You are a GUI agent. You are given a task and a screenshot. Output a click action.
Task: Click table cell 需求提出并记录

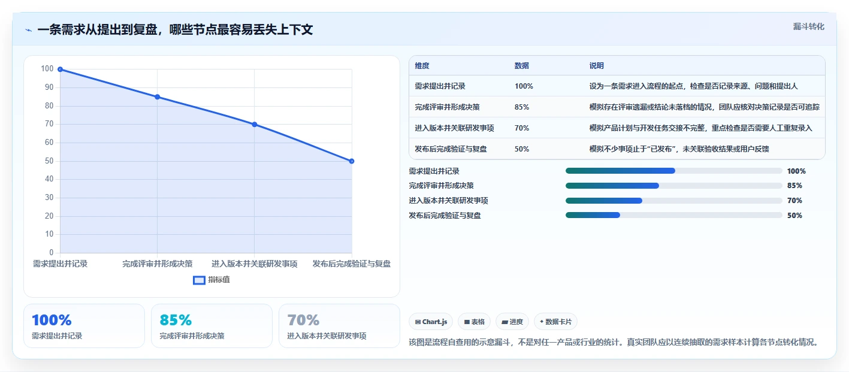pos(440,86)
